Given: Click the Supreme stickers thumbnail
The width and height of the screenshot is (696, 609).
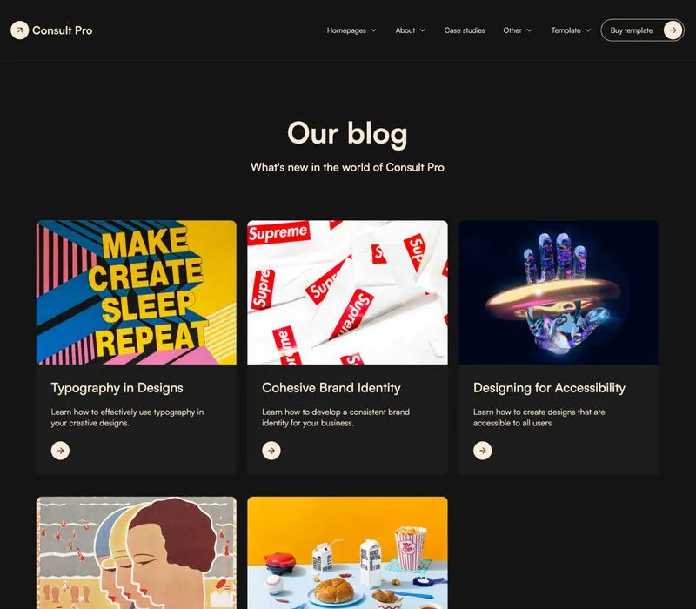Looking at the screenshot, I should point(347,292).
